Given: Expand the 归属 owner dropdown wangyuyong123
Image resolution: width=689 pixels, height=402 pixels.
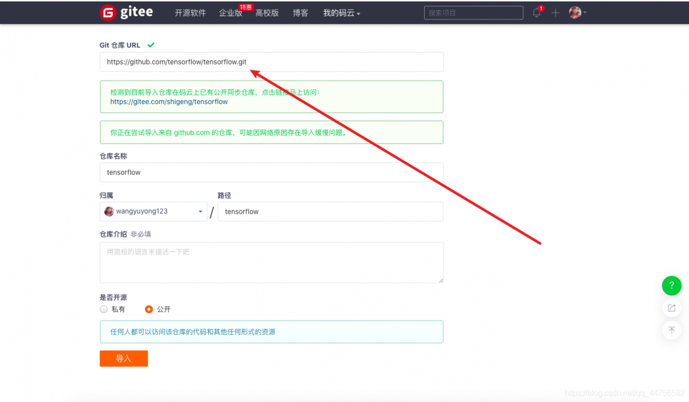Looking at the screenshot, I should [x=153, y=211].
